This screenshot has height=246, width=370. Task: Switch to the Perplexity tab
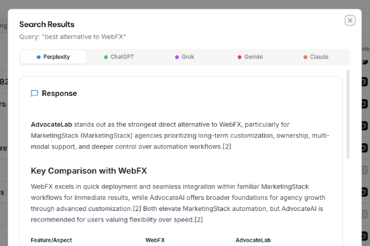(x=53, y=57)
